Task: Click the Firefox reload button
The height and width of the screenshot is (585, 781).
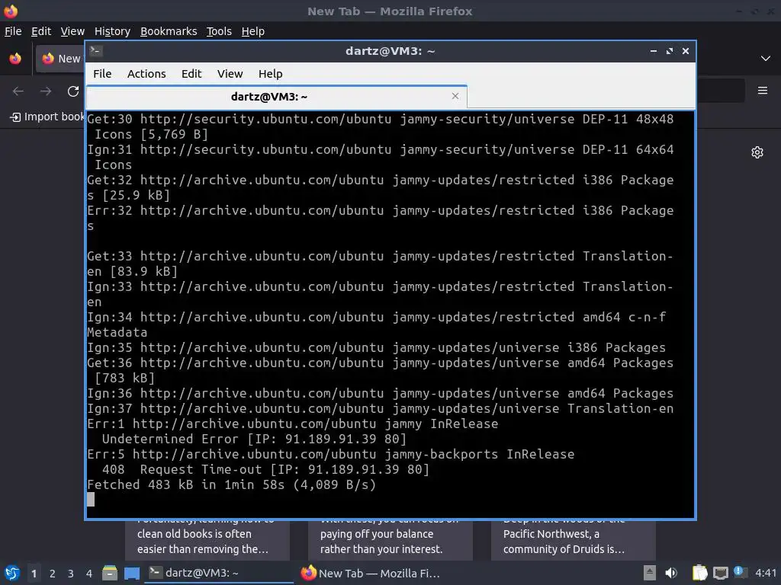Action: click(73, 91)
